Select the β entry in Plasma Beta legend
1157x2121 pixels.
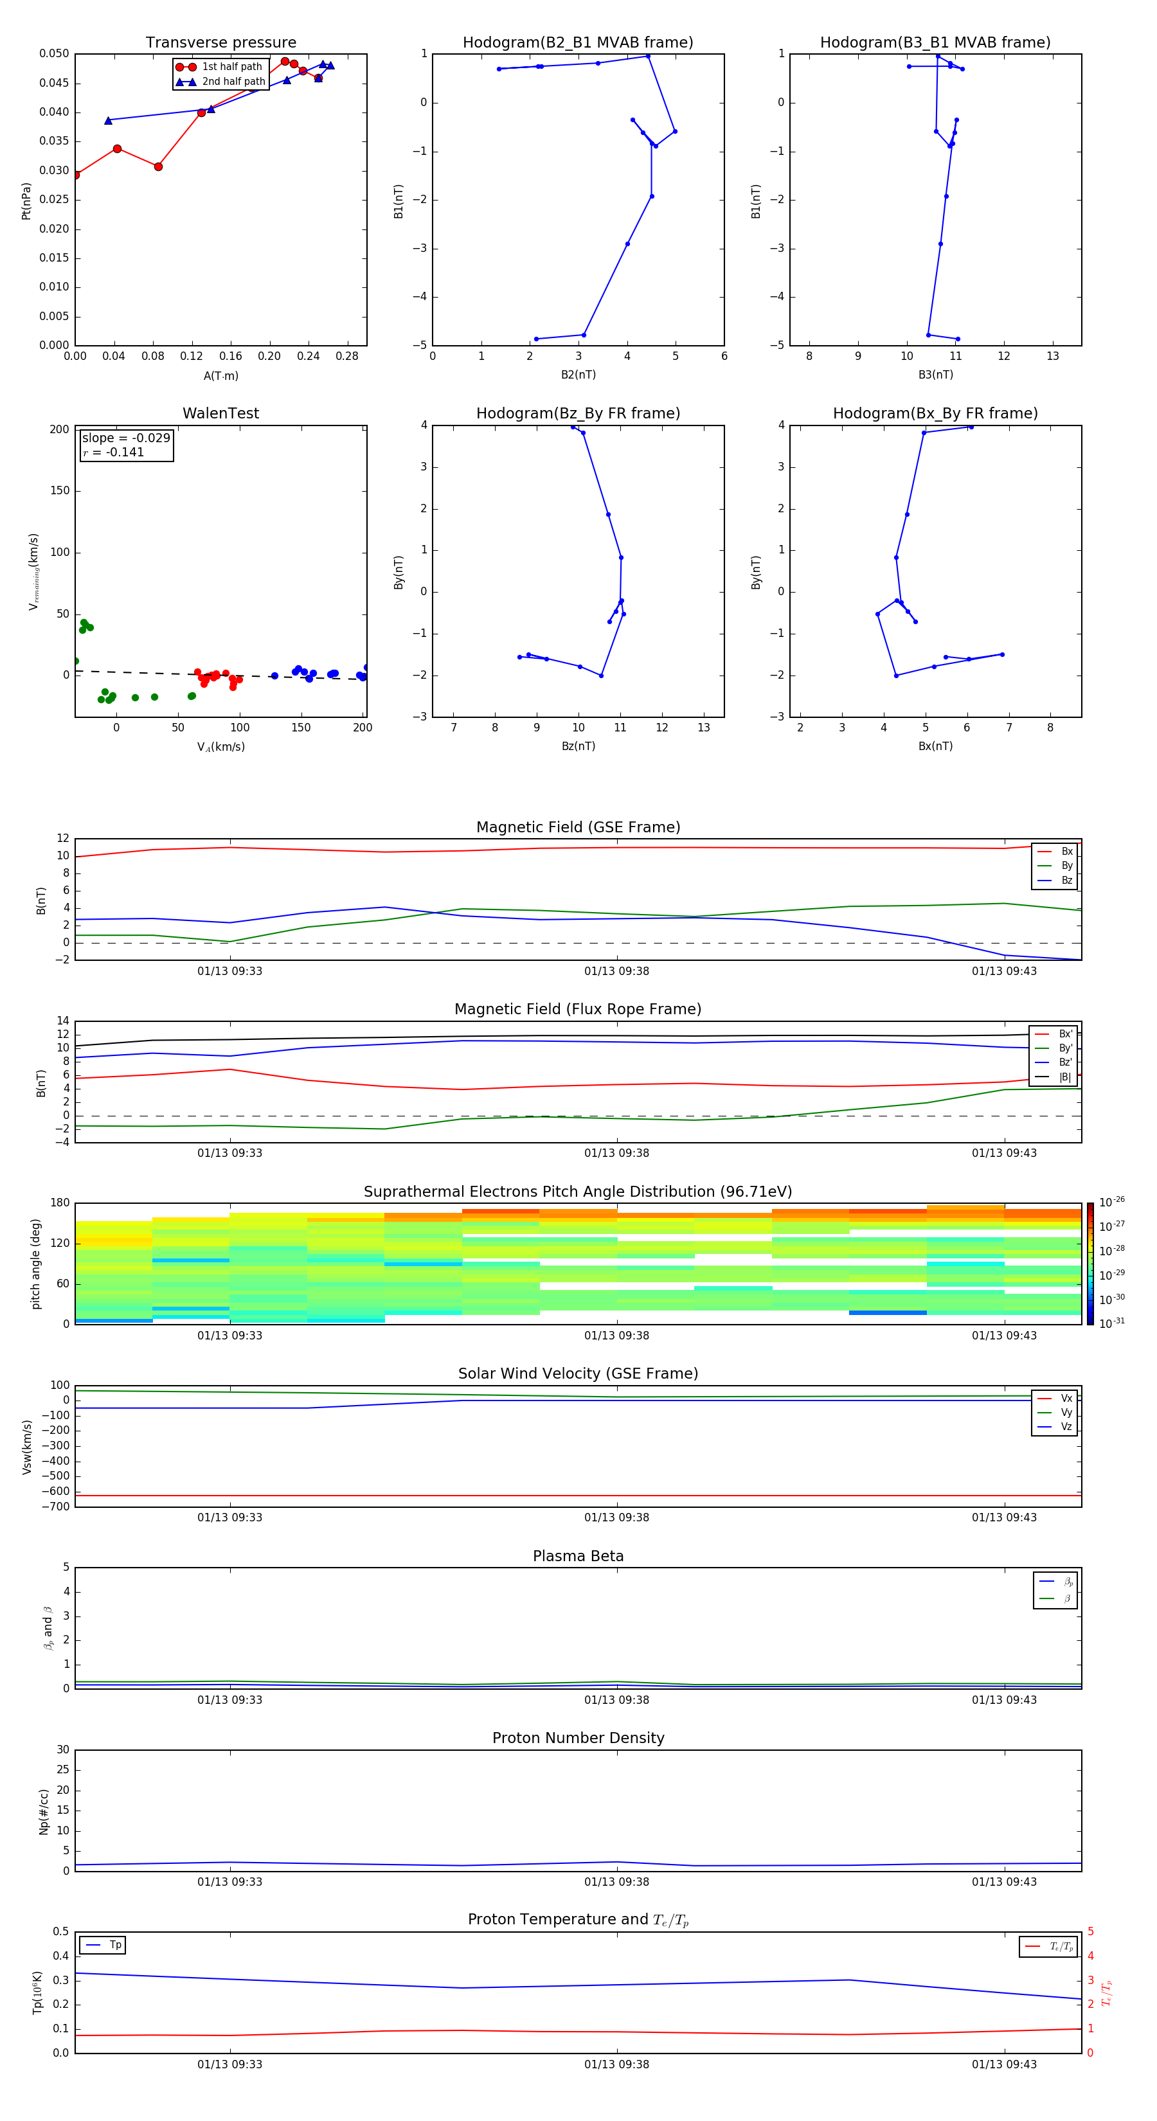(x=1055, y=1598)
